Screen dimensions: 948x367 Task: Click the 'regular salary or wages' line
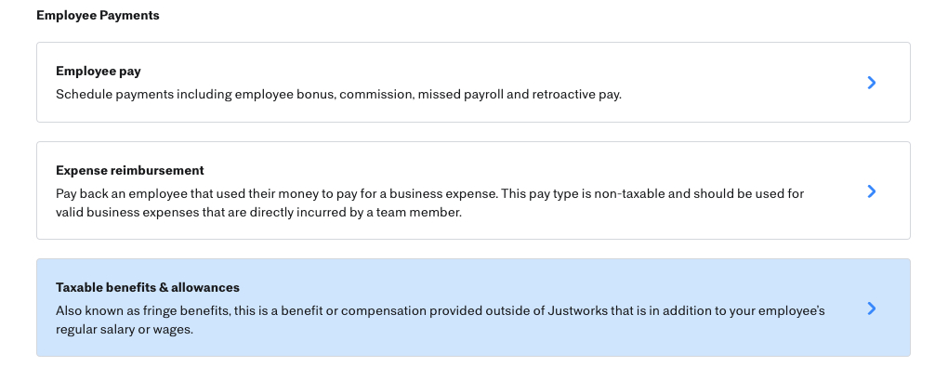[x=125, y=330]
